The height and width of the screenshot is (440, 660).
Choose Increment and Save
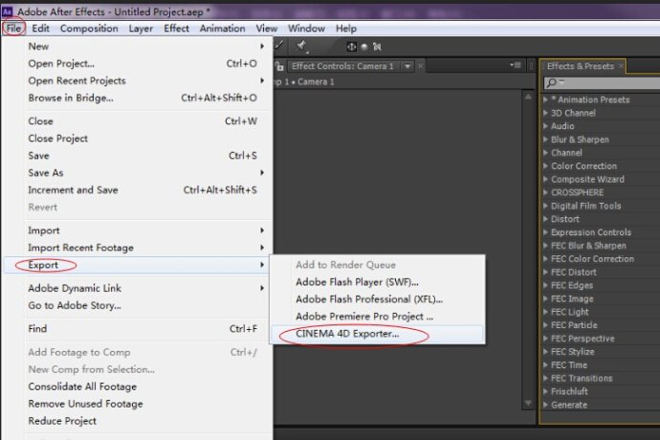click(x=137, y=190)
